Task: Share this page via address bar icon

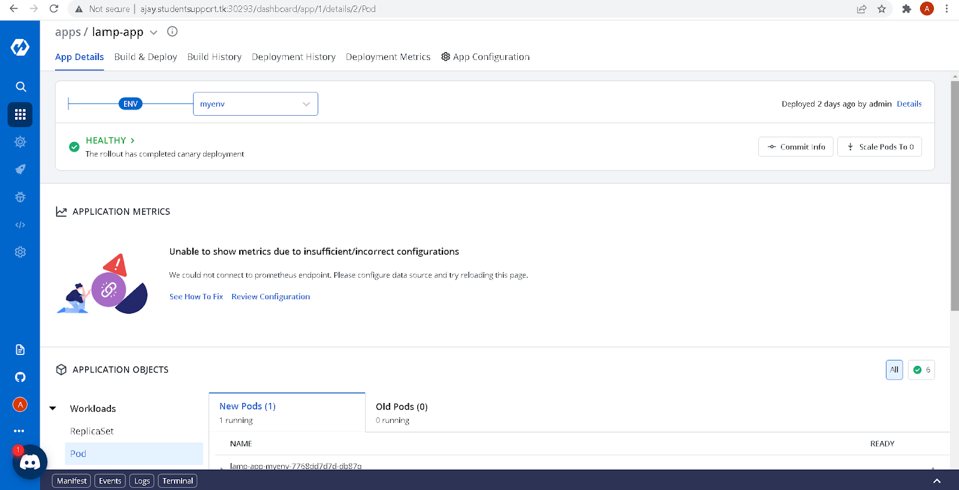Action: [861, 9]
